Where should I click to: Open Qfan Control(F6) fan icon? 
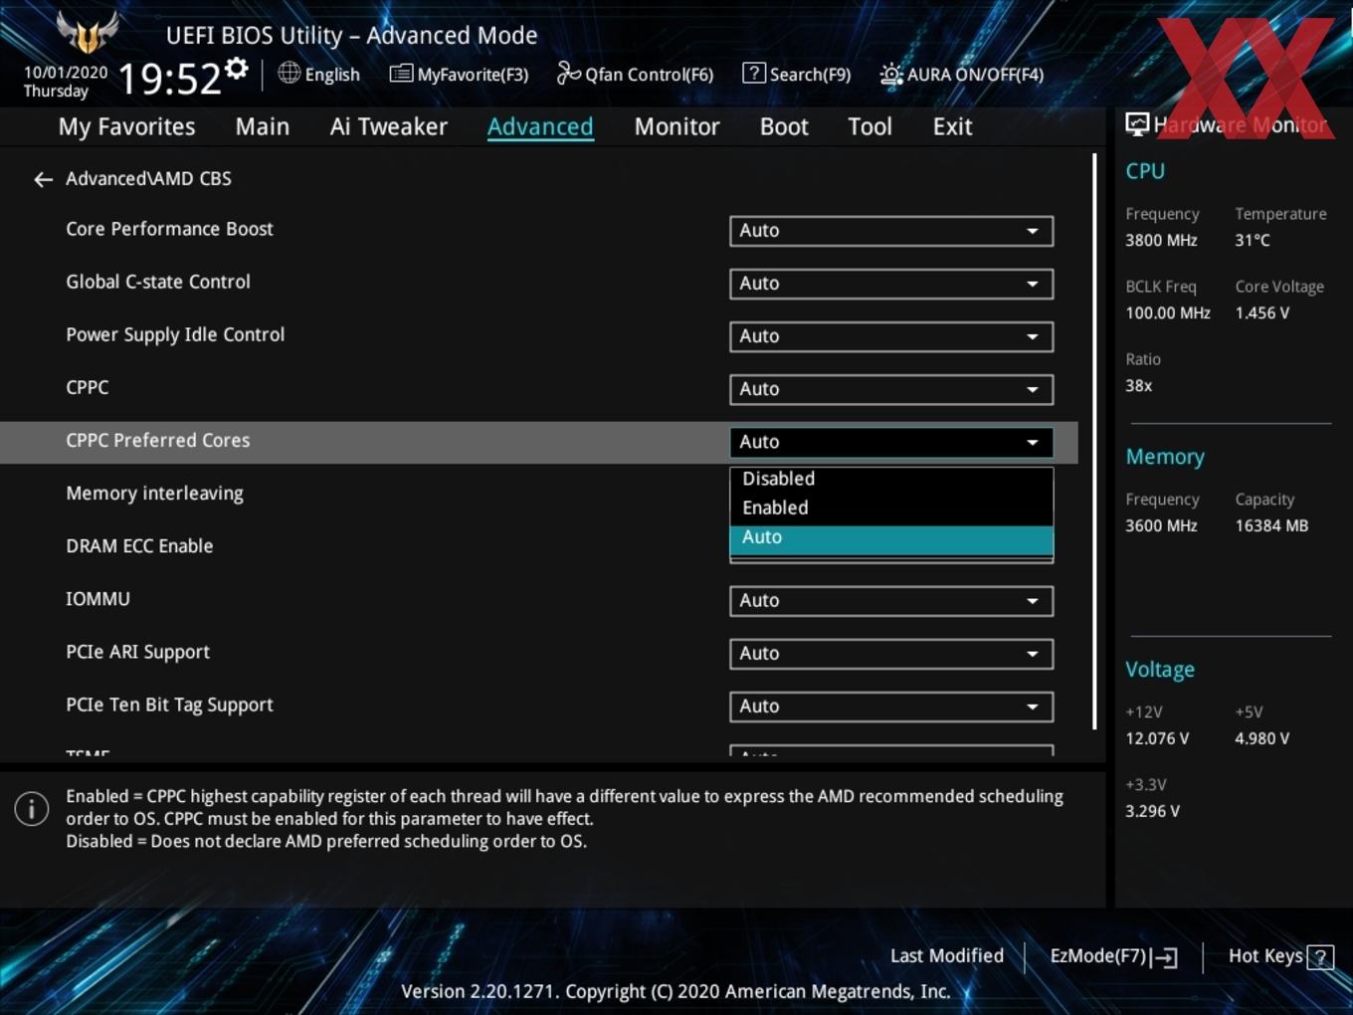pos(568,73)
